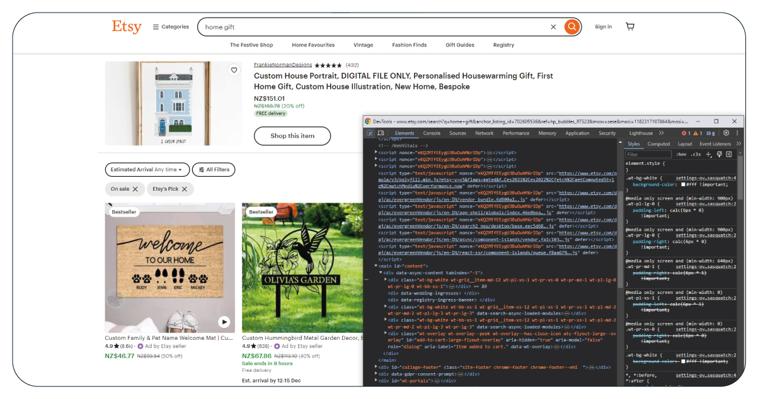Open Home Favourites nav item
758x399 pixels.
point(313,45)
